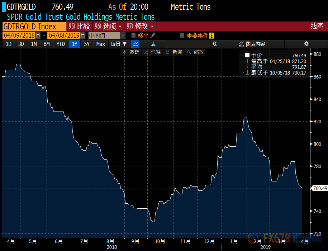Screen dimensions: 328x251
Task: Toggle the 移平 checkbox
Action: pos(133,35)
